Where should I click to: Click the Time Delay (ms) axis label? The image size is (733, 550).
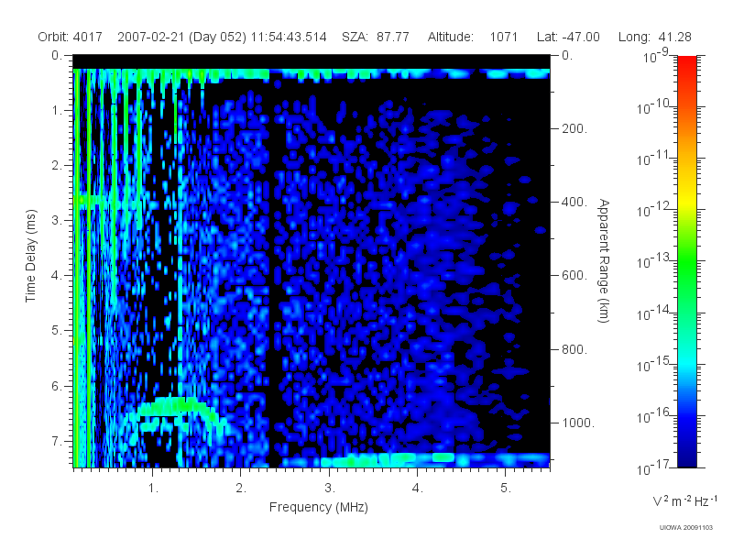[x=31, y=256]
